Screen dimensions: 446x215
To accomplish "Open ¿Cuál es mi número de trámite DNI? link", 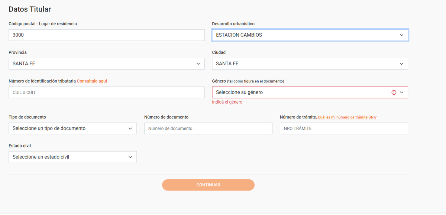I will click(x=346, y=117).
